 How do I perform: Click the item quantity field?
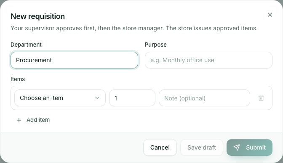click(x=132, y=98)
